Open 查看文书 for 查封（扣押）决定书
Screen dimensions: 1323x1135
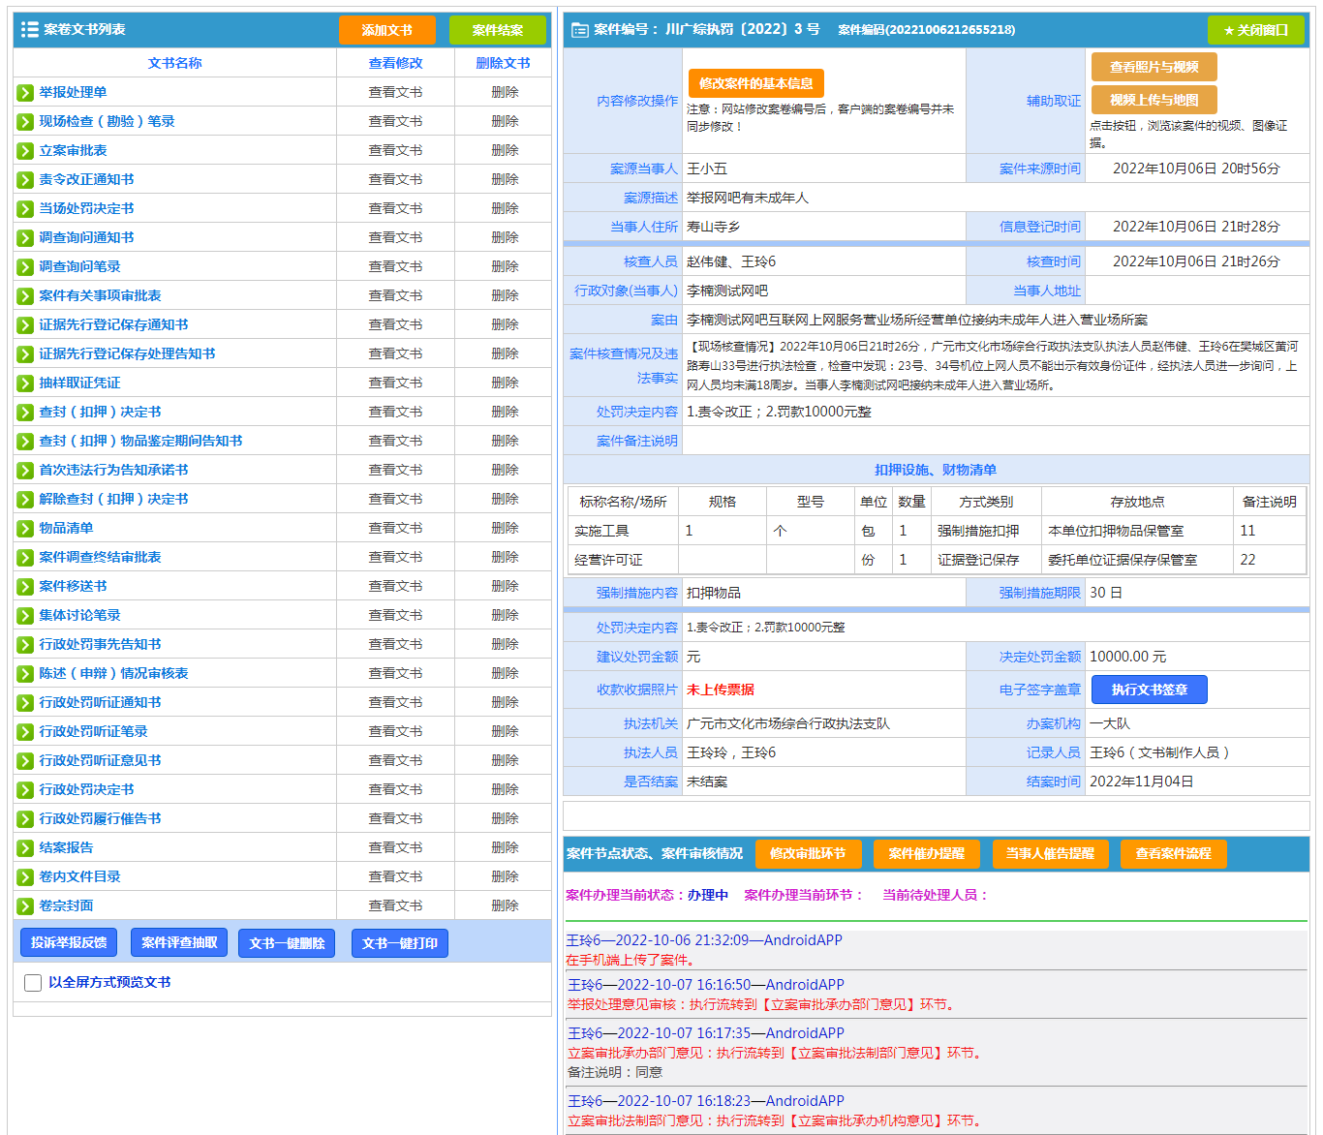[x=395, y=413]
